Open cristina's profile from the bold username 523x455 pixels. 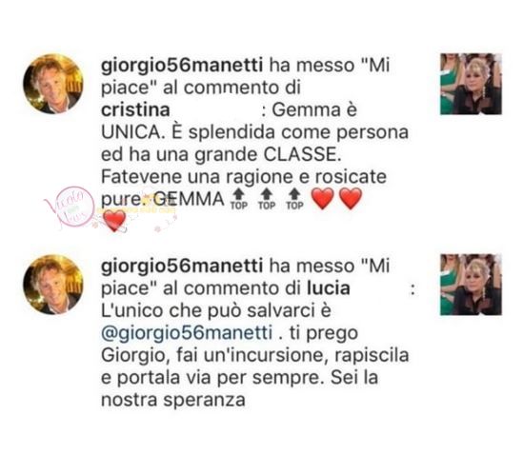[x=135, y=109]
